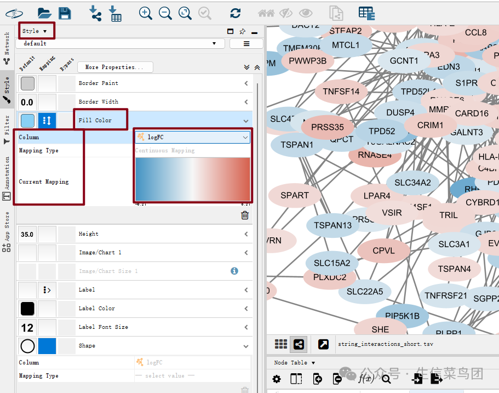499x393 pixels.
Task: Click Label Color black swatch
Action: [27, 309]
